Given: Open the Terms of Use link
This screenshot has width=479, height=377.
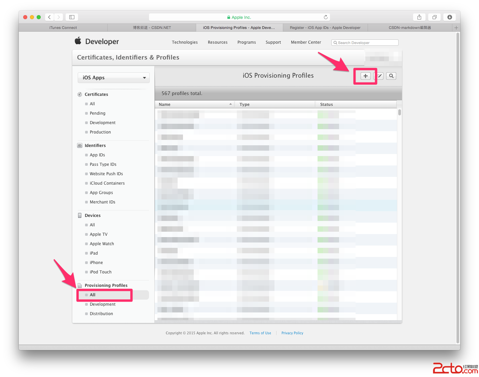Looking at the screenshot, I should tap(260, 333).
